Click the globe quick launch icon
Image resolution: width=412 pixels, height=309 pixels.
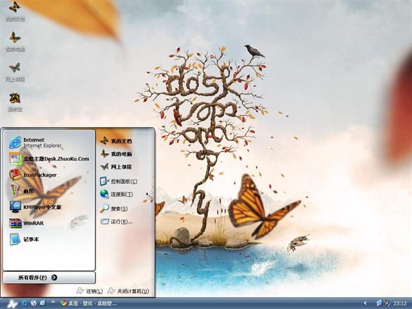[x=33, y=303]
